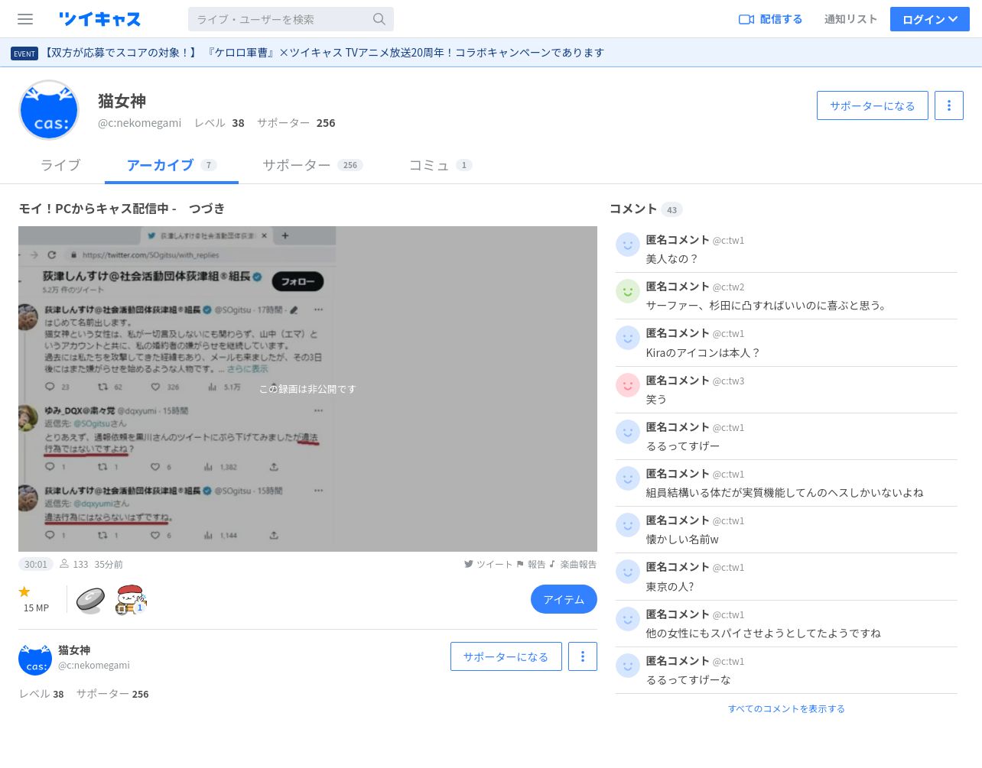The height and width of the screenshot is (768, 982).
Task: Click avatar of 組員結構いる comment
Action: tap(628, 478)
